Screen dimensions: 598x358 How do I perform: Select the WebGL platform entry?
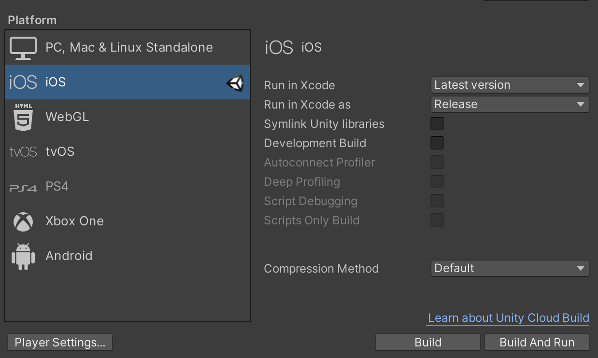[128, 117]
